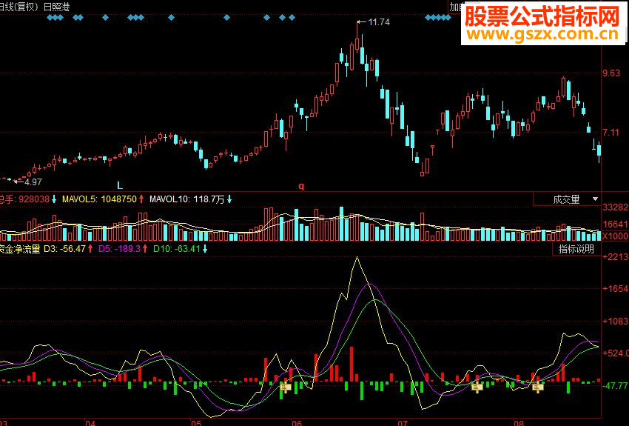Open the 日线(复权) period selector
This screenshot has height=426, width=629.
pos(19,7)
